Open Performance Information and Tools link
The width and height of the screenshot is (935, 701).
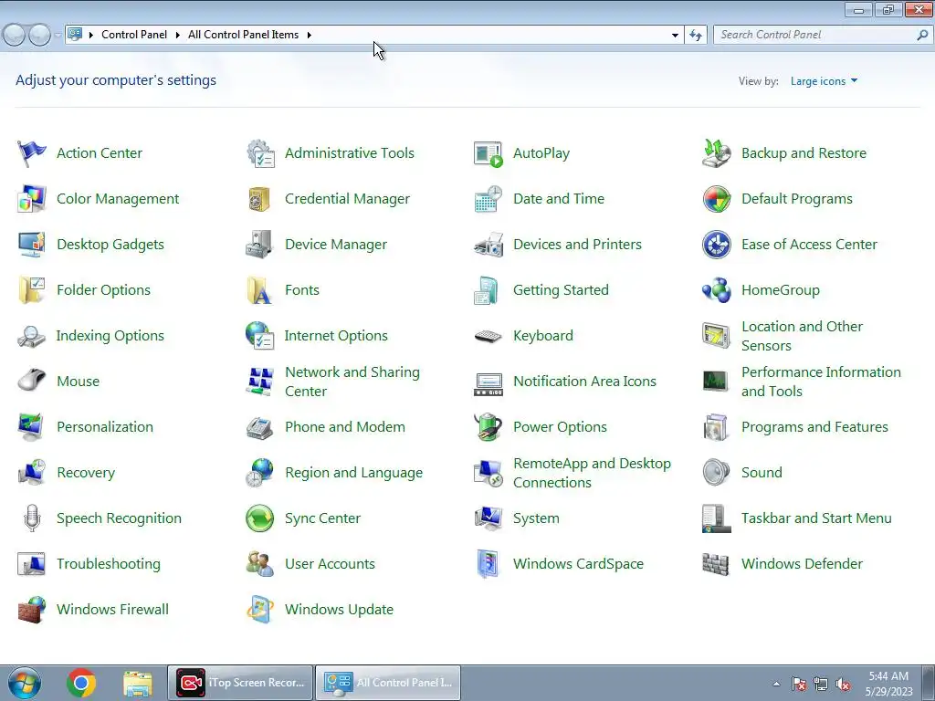coord(821,382)
